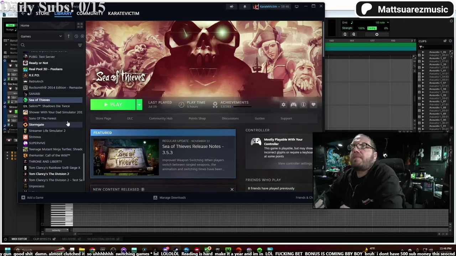
Task: Click the Pro Tools Q quantize button
Action: point(345,34)
